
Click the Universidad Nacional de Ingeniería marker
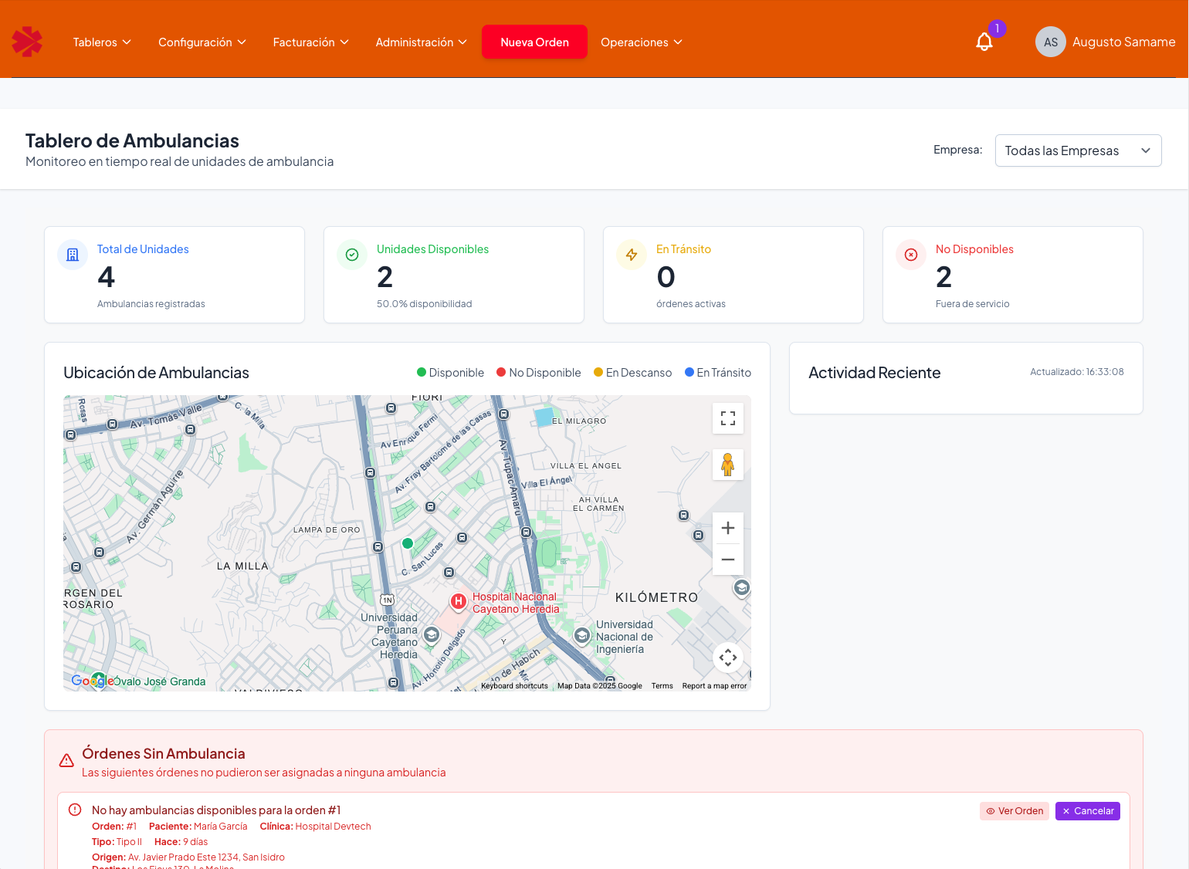click(x=582, y=636)
